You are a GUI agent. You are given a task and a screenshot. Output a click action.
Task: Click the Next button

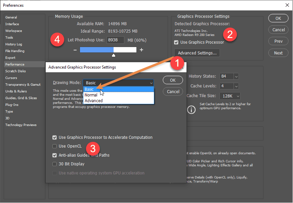[278, 53]
